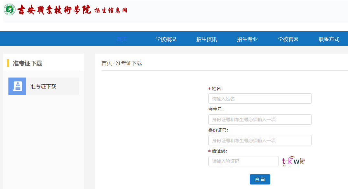Open 招生资讯 menu item
The height and width of the screenshot is (189, 348).
tap(207, 39)
